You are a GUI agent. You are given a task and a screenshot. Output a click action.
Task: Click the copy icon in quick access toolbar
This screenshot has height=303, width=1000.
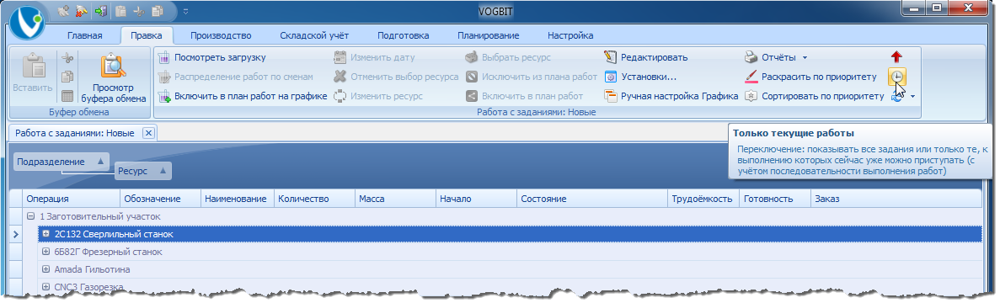[158, 11]
